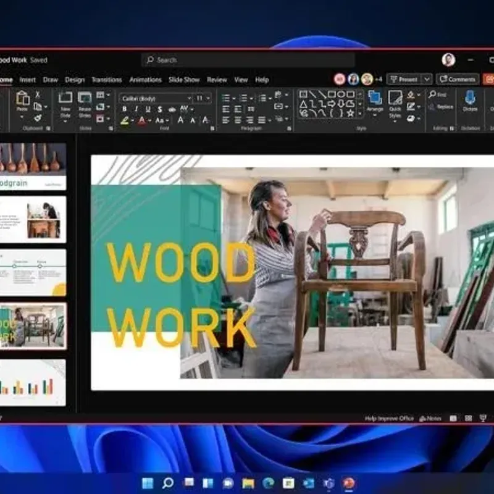Toggle Italic formatting
This screenshot has height=494, width=494.
(x=136, y=109)
